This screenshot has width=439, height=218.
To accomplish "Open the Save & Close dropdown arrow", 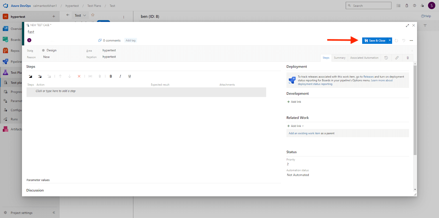I will point(390,41).
